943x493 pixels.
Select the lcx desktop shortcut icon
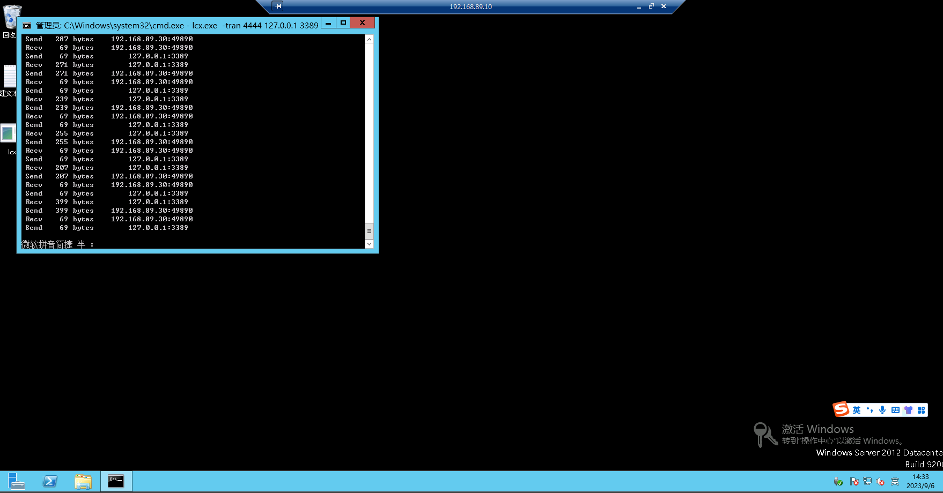[x=9, y=139]
